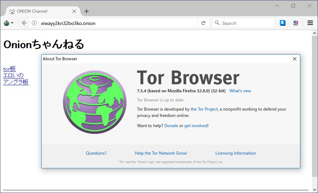This screenshot has width=318, height=193.
Task: Click 'Tor Browser is up to date' text
Action: [160, 100]
